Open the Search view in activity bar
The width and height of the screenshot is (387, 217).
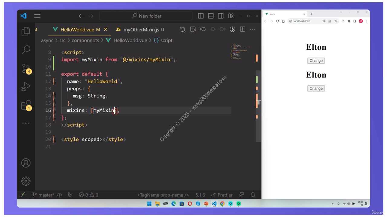click(x=26, y=50)
